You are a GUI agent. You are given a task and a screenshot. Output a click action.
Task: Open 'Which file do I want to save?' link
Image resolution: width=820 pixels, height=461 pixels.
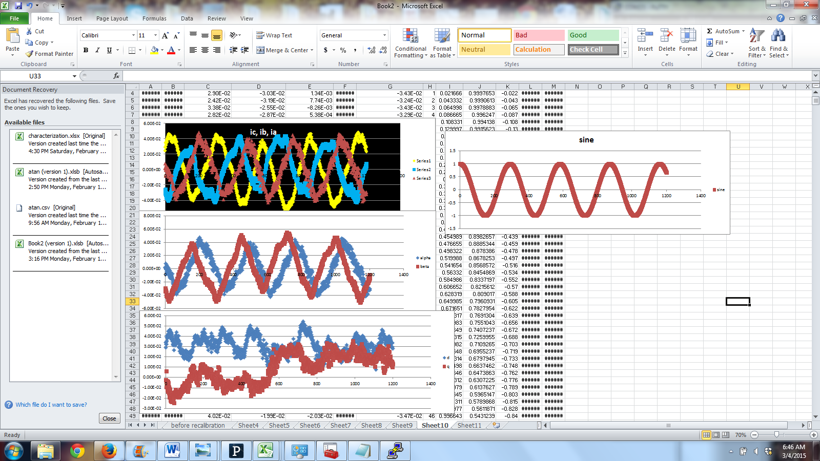coord(51,405)
